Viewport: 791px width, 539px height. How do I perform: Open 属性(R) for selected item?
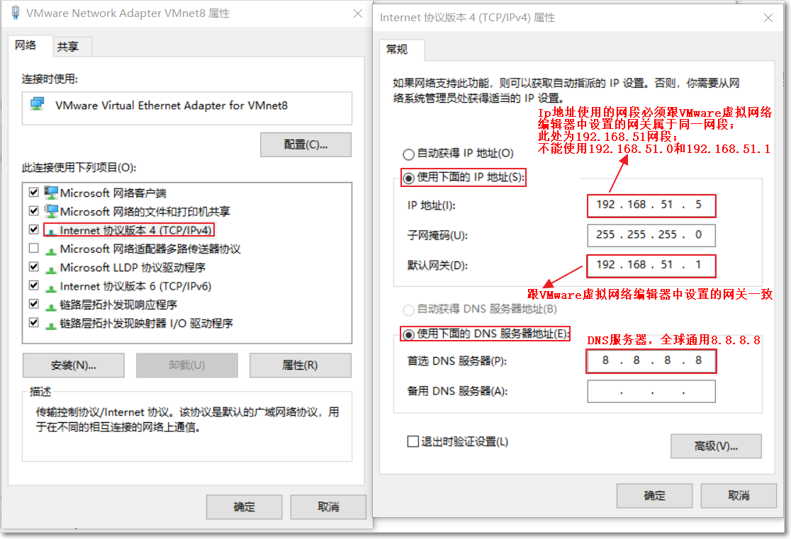300,365
